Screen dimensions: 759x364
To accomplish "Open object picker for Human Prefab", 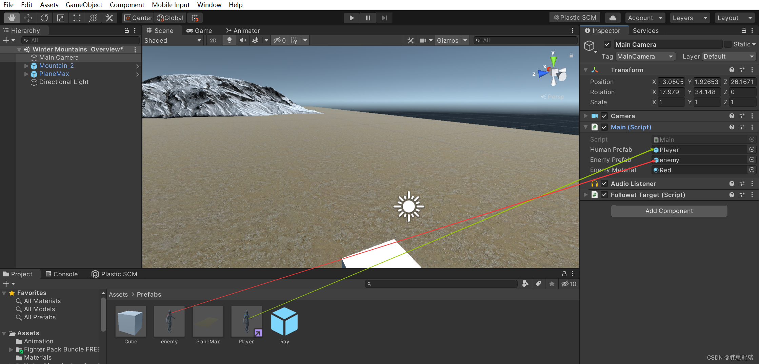I will 752,149.
